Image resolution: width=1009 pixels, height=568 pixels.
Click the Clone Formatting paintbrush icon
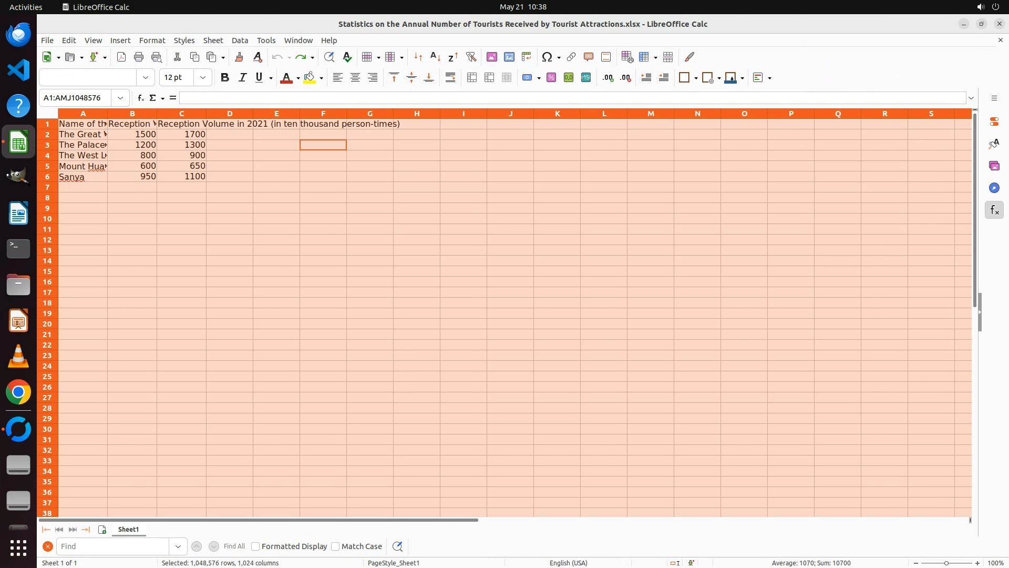[x=239, y=57]
